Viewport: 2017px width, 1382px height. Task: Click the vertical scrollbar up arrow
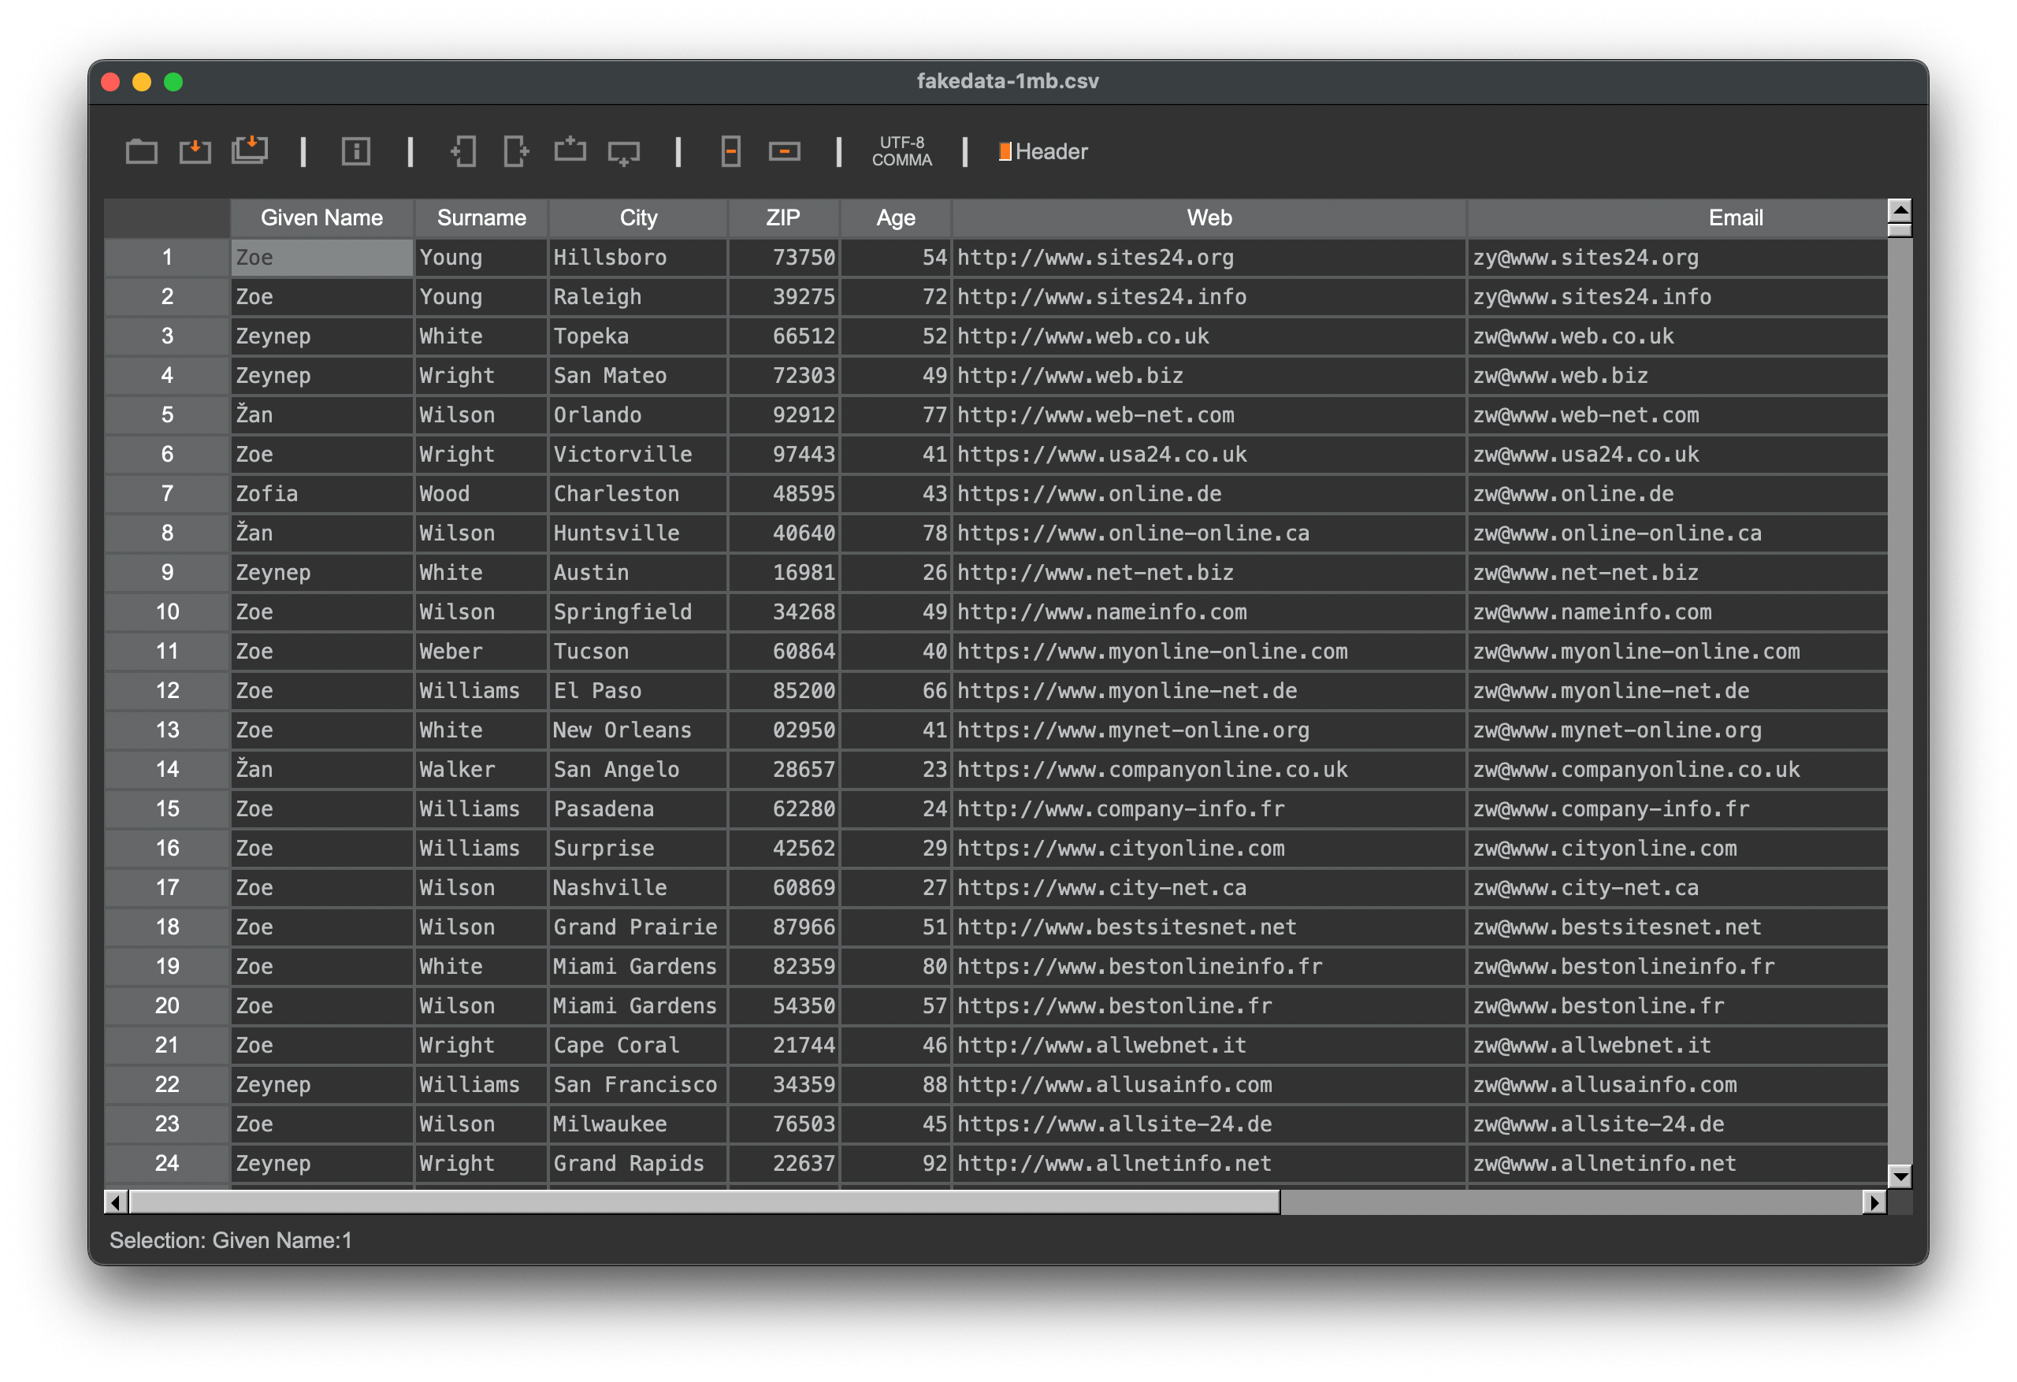[x=1900, y=210]
